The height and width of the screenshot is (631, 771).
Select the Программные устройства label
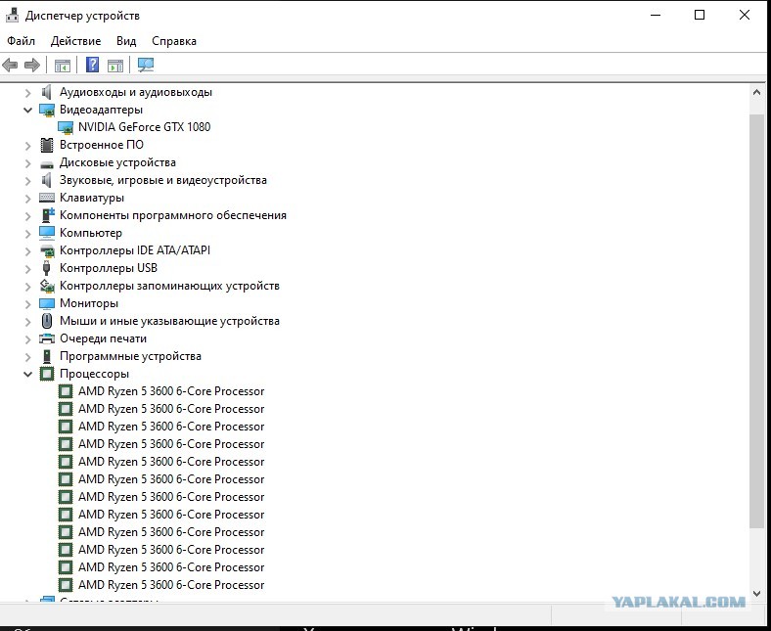coord(130,356)
